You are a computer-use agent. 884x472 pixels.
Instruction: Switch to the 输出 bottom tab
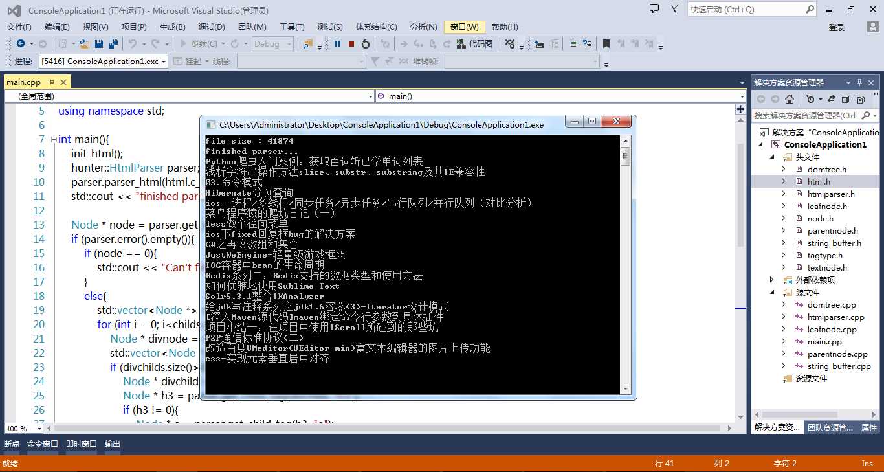click(113, 444)
